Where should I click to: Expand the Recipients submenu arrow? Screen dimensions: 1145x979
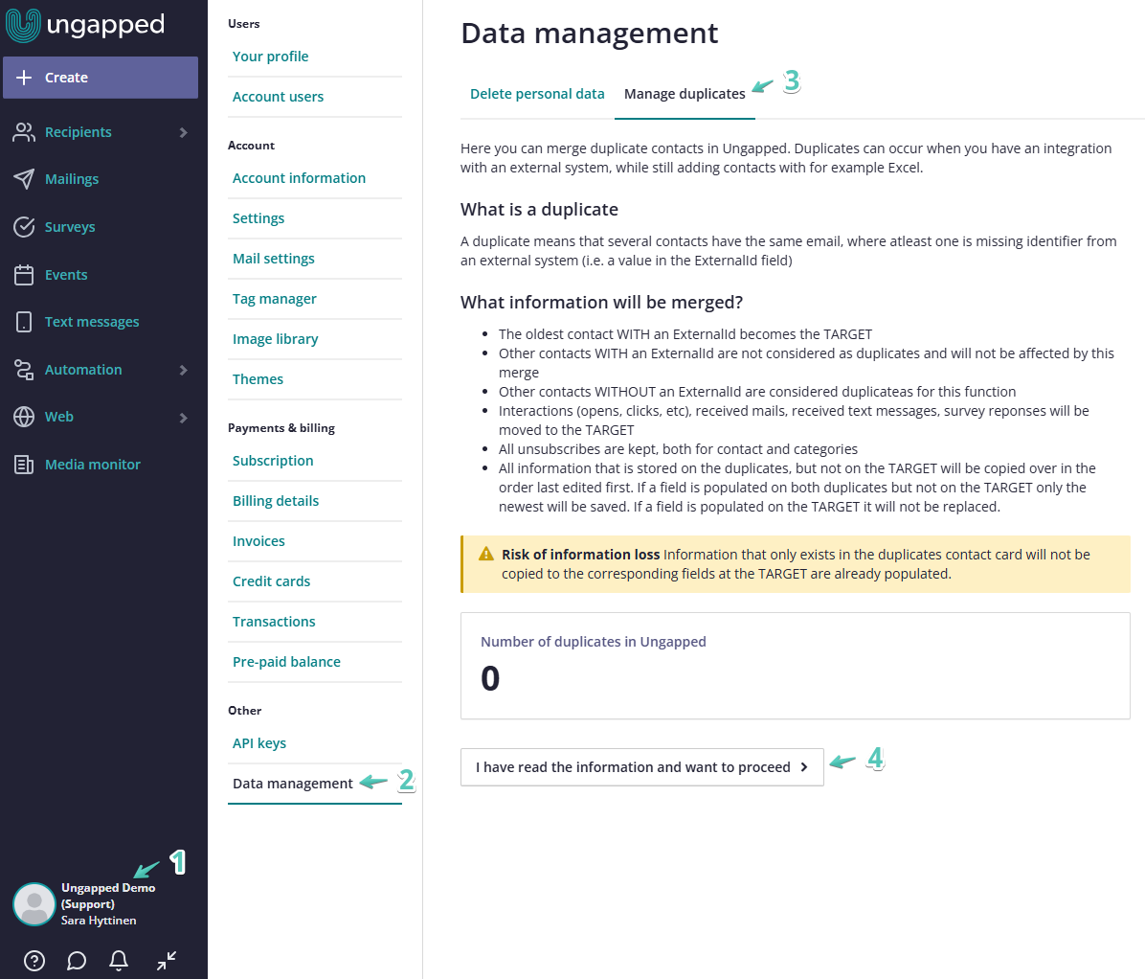click(x=183, y=132)
